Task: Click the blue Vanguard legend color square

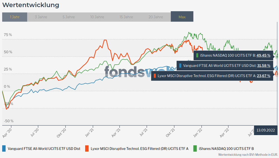Action: [x=4, y=148]
